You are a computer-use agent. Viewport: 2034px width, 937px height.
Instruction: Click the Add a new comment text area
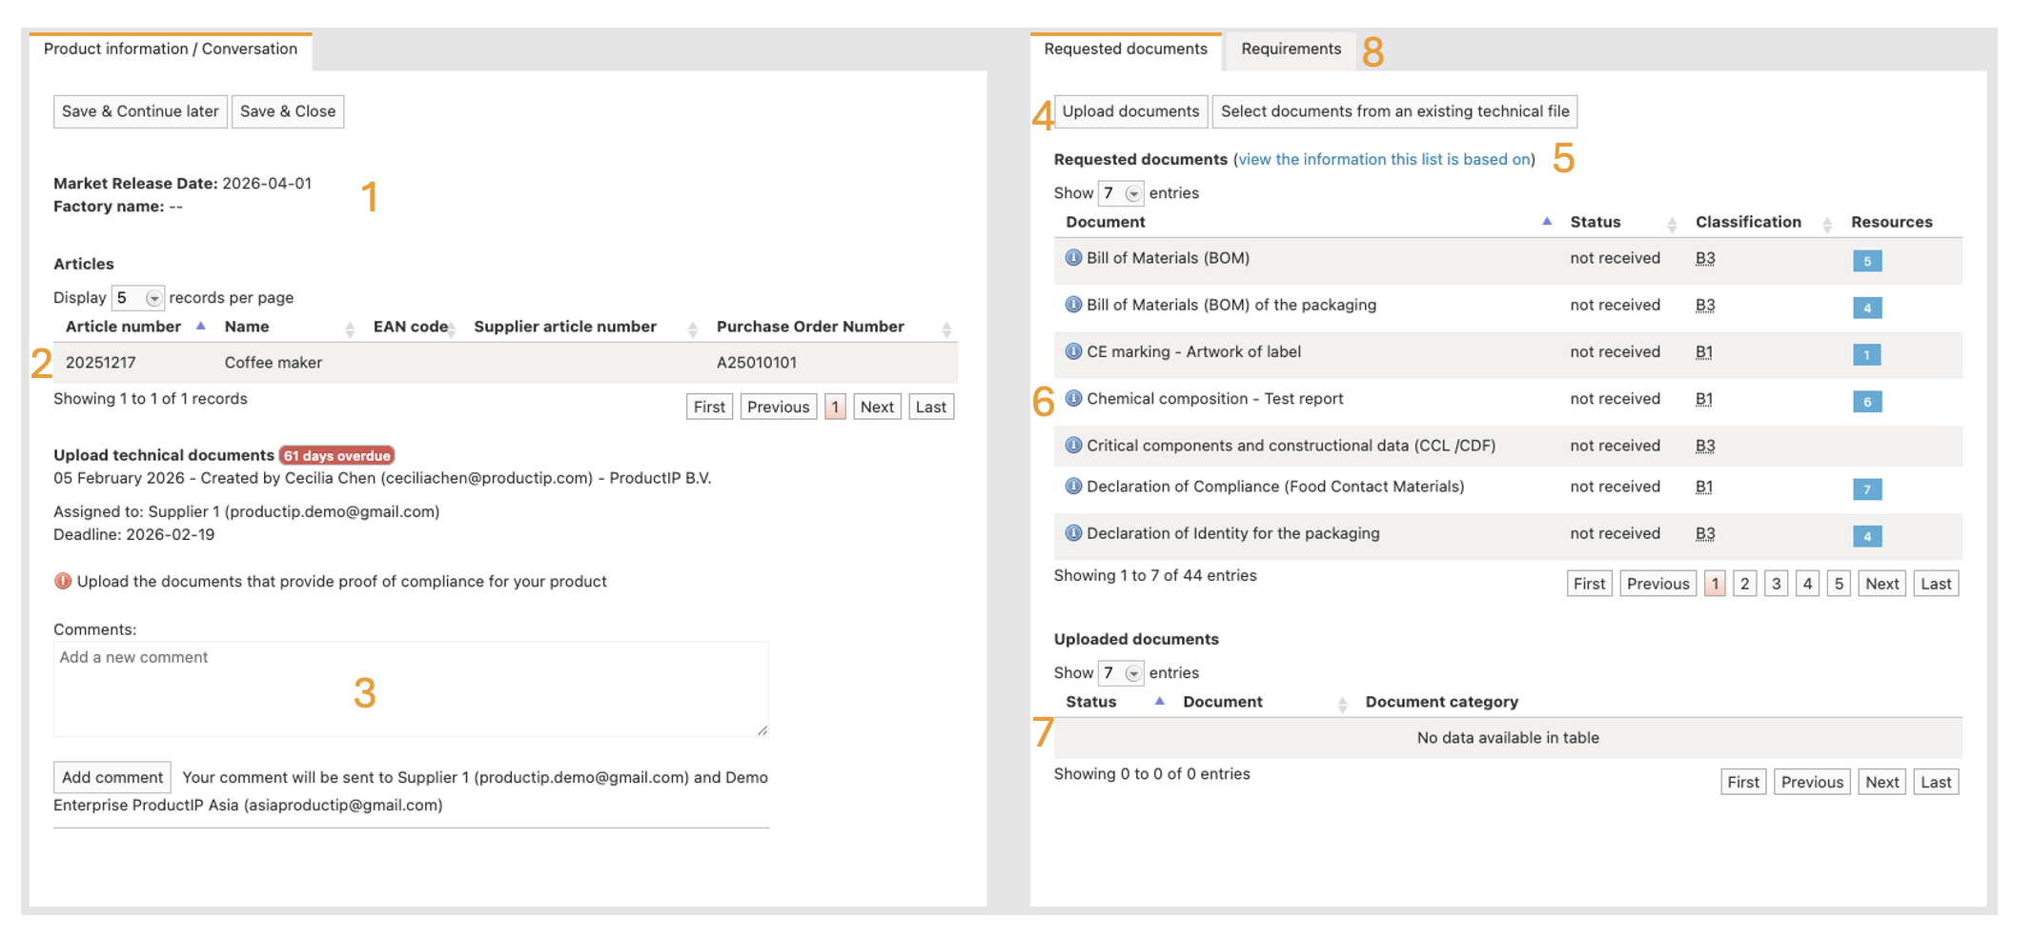(x=411, y=688)
